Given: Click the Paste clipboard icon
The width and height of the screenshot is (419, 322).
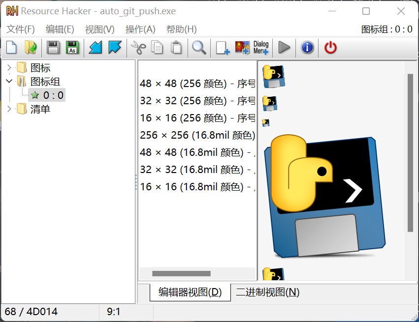Looking at the screenshot, I should click(x=176, y=48).
